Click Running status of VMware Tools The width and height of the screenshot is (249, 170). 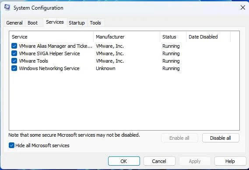[171, 61]
